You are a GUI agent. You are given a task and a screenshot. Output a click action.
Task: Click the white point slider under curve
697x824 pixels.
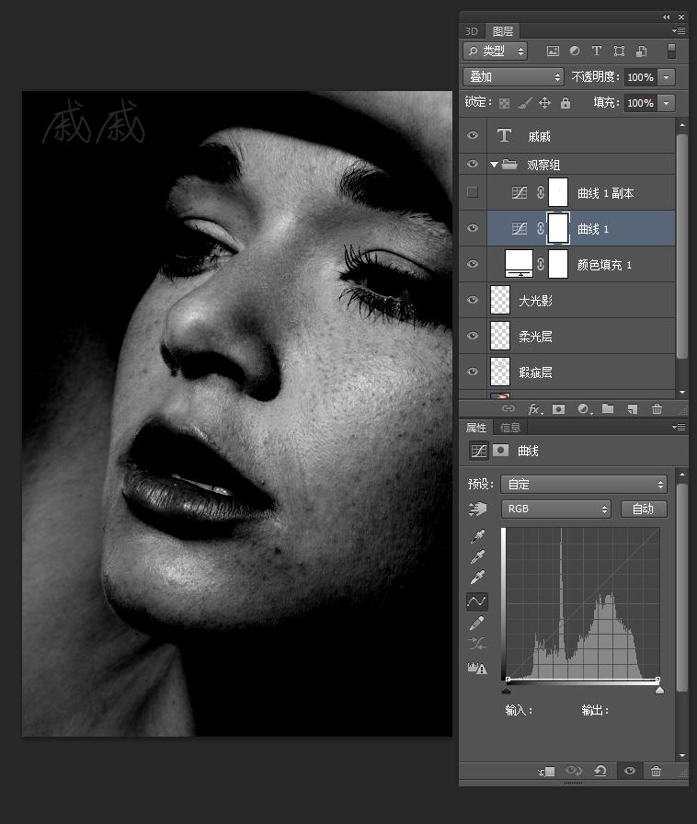click(659, 689)
